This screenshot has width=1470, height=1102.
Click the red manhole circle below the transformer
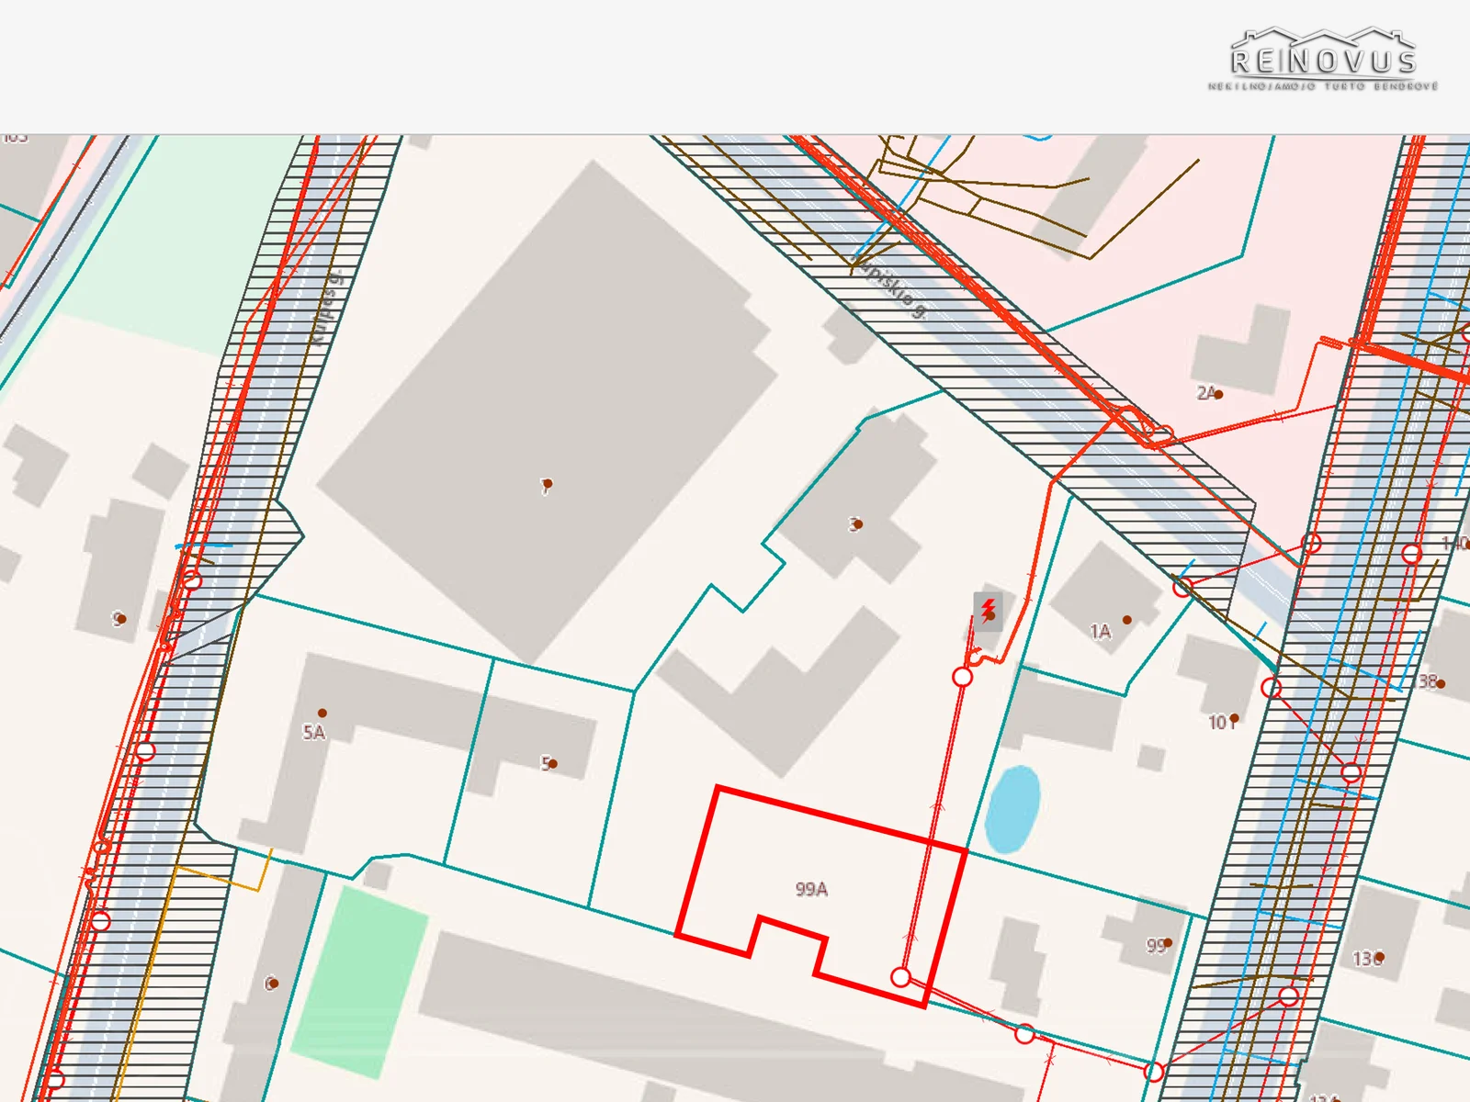click(x=962, y=677)
